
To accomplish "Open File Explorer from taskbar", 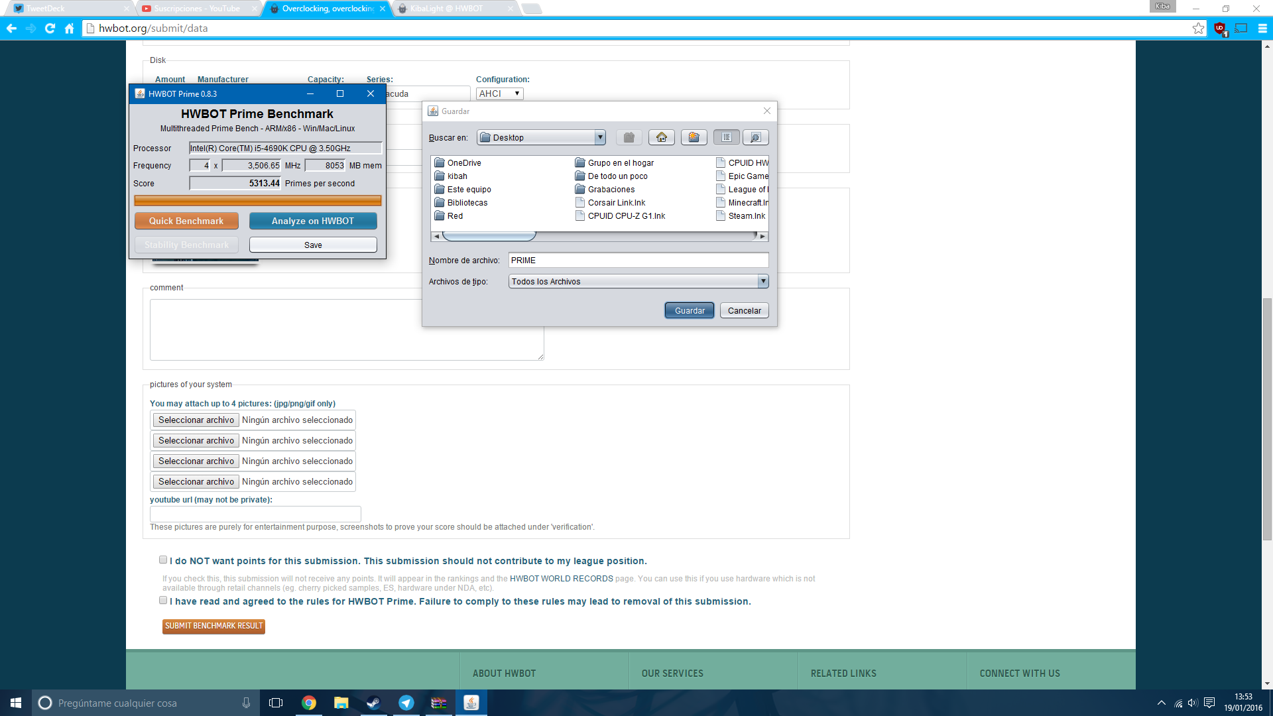I will (x=341, y=703).
